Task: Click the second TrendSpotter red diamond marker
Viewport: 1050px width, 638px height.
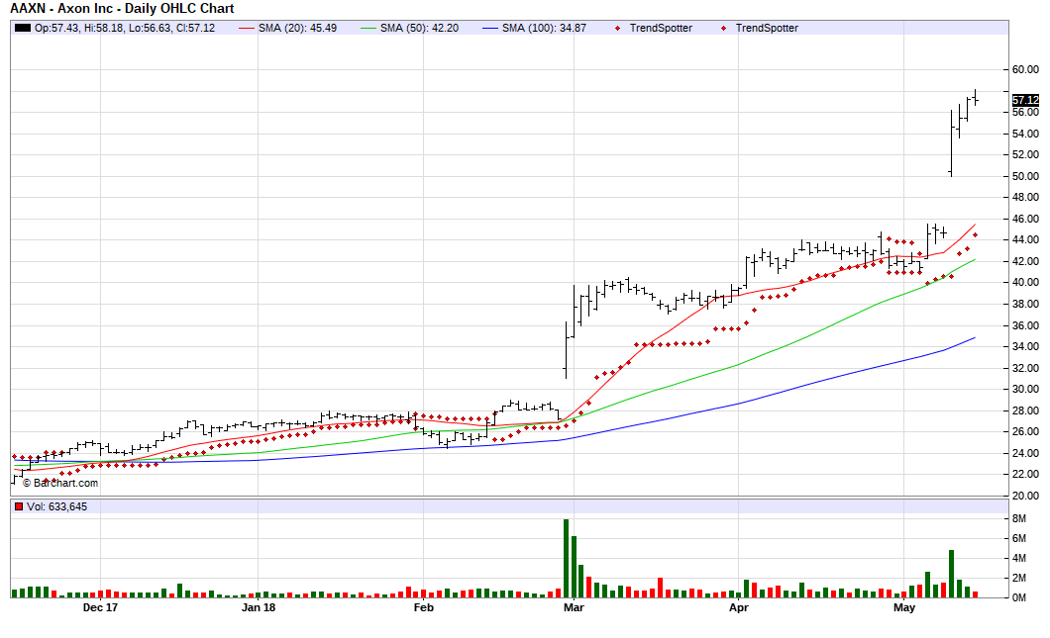Action: pyautogui.click(x=723, y=28)
